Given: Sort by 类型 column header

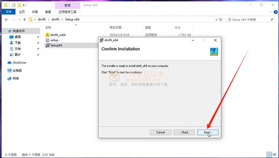Looking at the screenshot, I should pyautogui.click(x=148, y=27).
